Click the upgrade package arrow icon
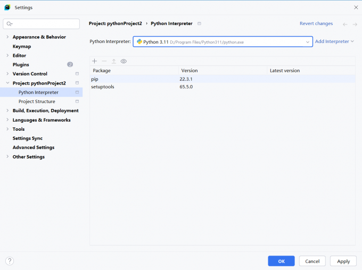Viewport: 362px width, 270px height. [x=114, y=61]
